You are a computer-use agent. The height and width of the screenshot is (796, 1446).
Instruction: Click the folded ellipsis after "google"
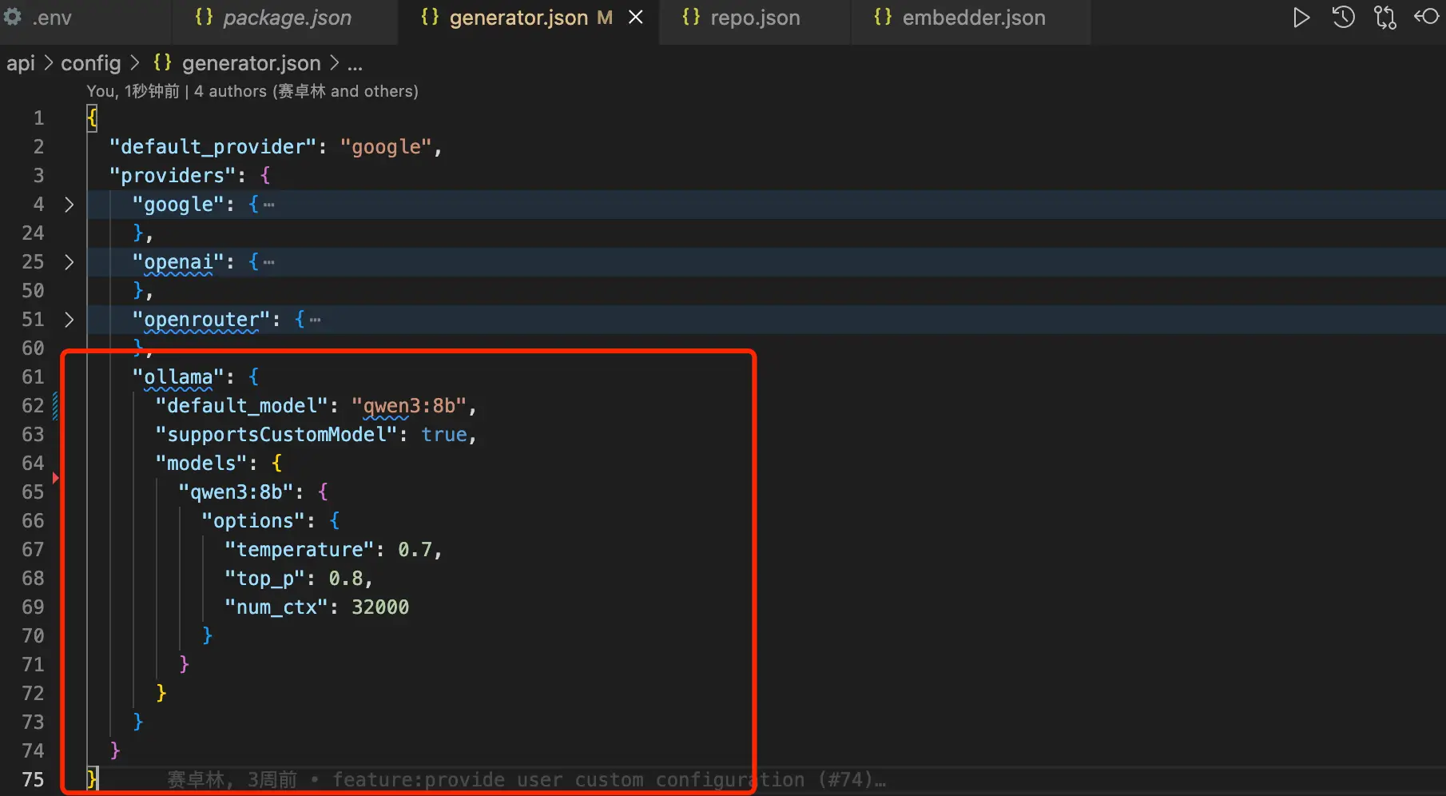coord(268,205)
